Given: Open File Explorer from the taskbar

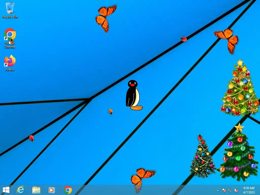Looking at the screenshot, I should pos(36,190).
